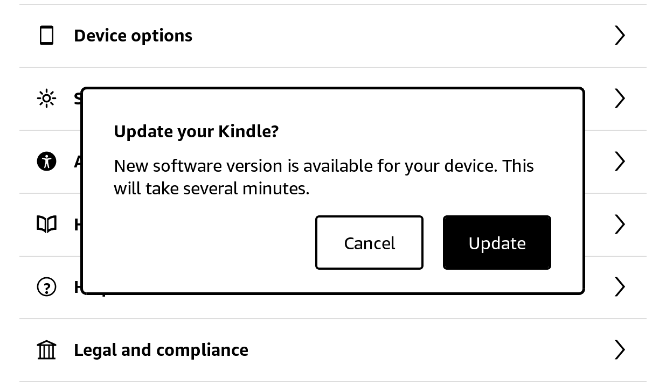Click the Legal and compliance chevron arrow
Viewport: 666px width, 386px height.
pyautogui.click(x=620, y=350)
